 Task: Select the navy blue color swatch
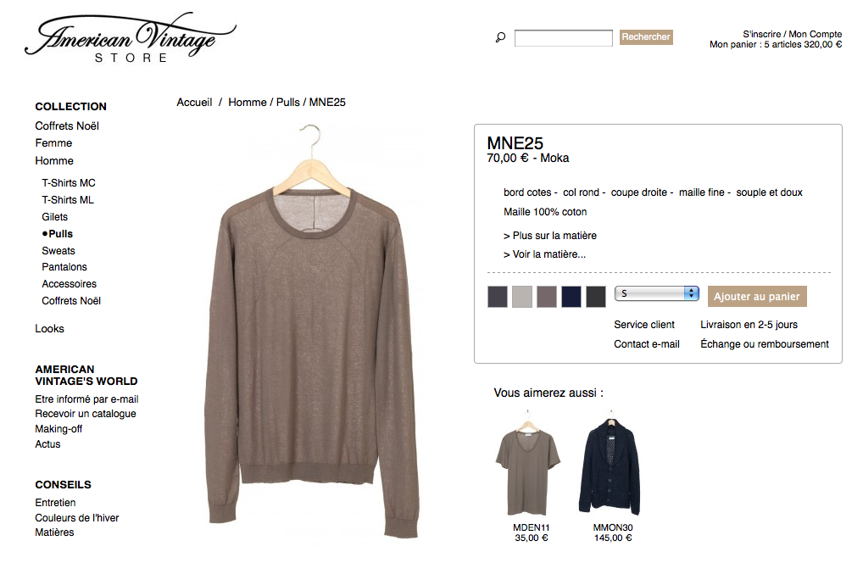(x=571, y=297)
